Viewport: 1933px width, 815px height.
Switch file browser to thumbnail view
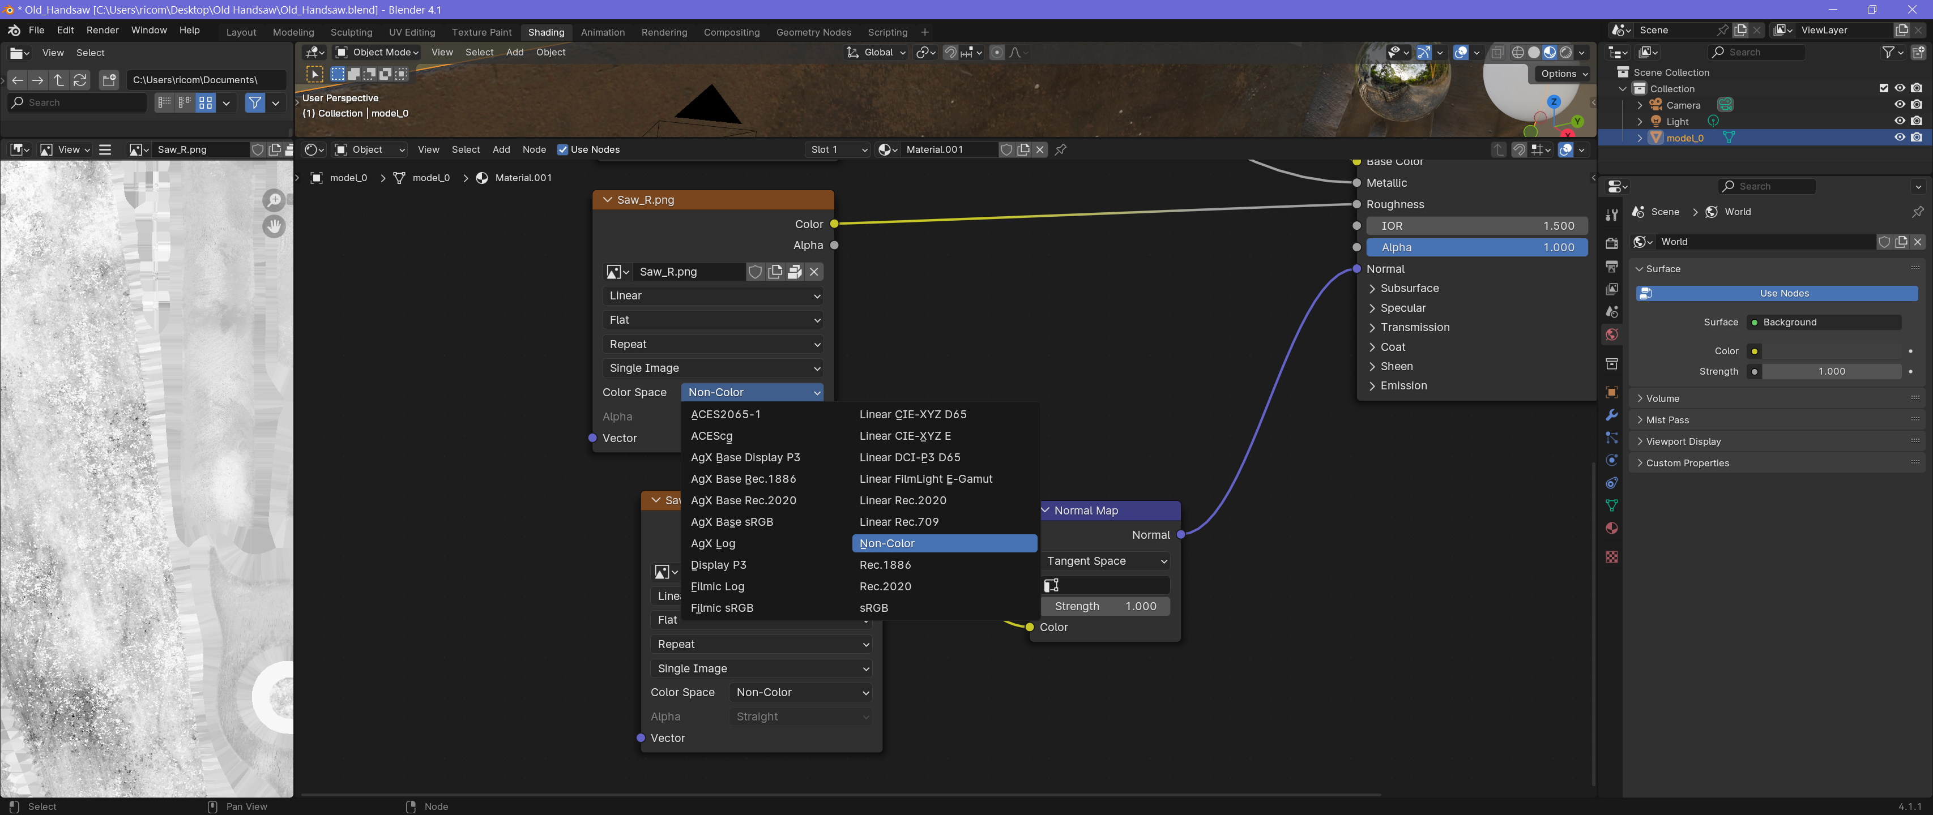(x=206, y=102)
